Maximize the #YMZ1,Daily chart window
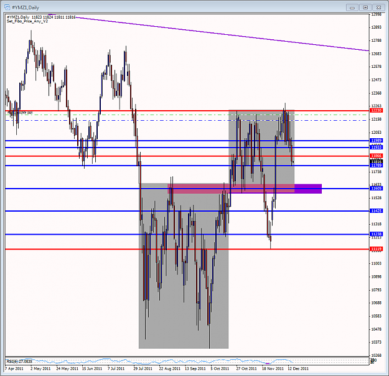Screen dimensions: 389x376 pos(365,7)
